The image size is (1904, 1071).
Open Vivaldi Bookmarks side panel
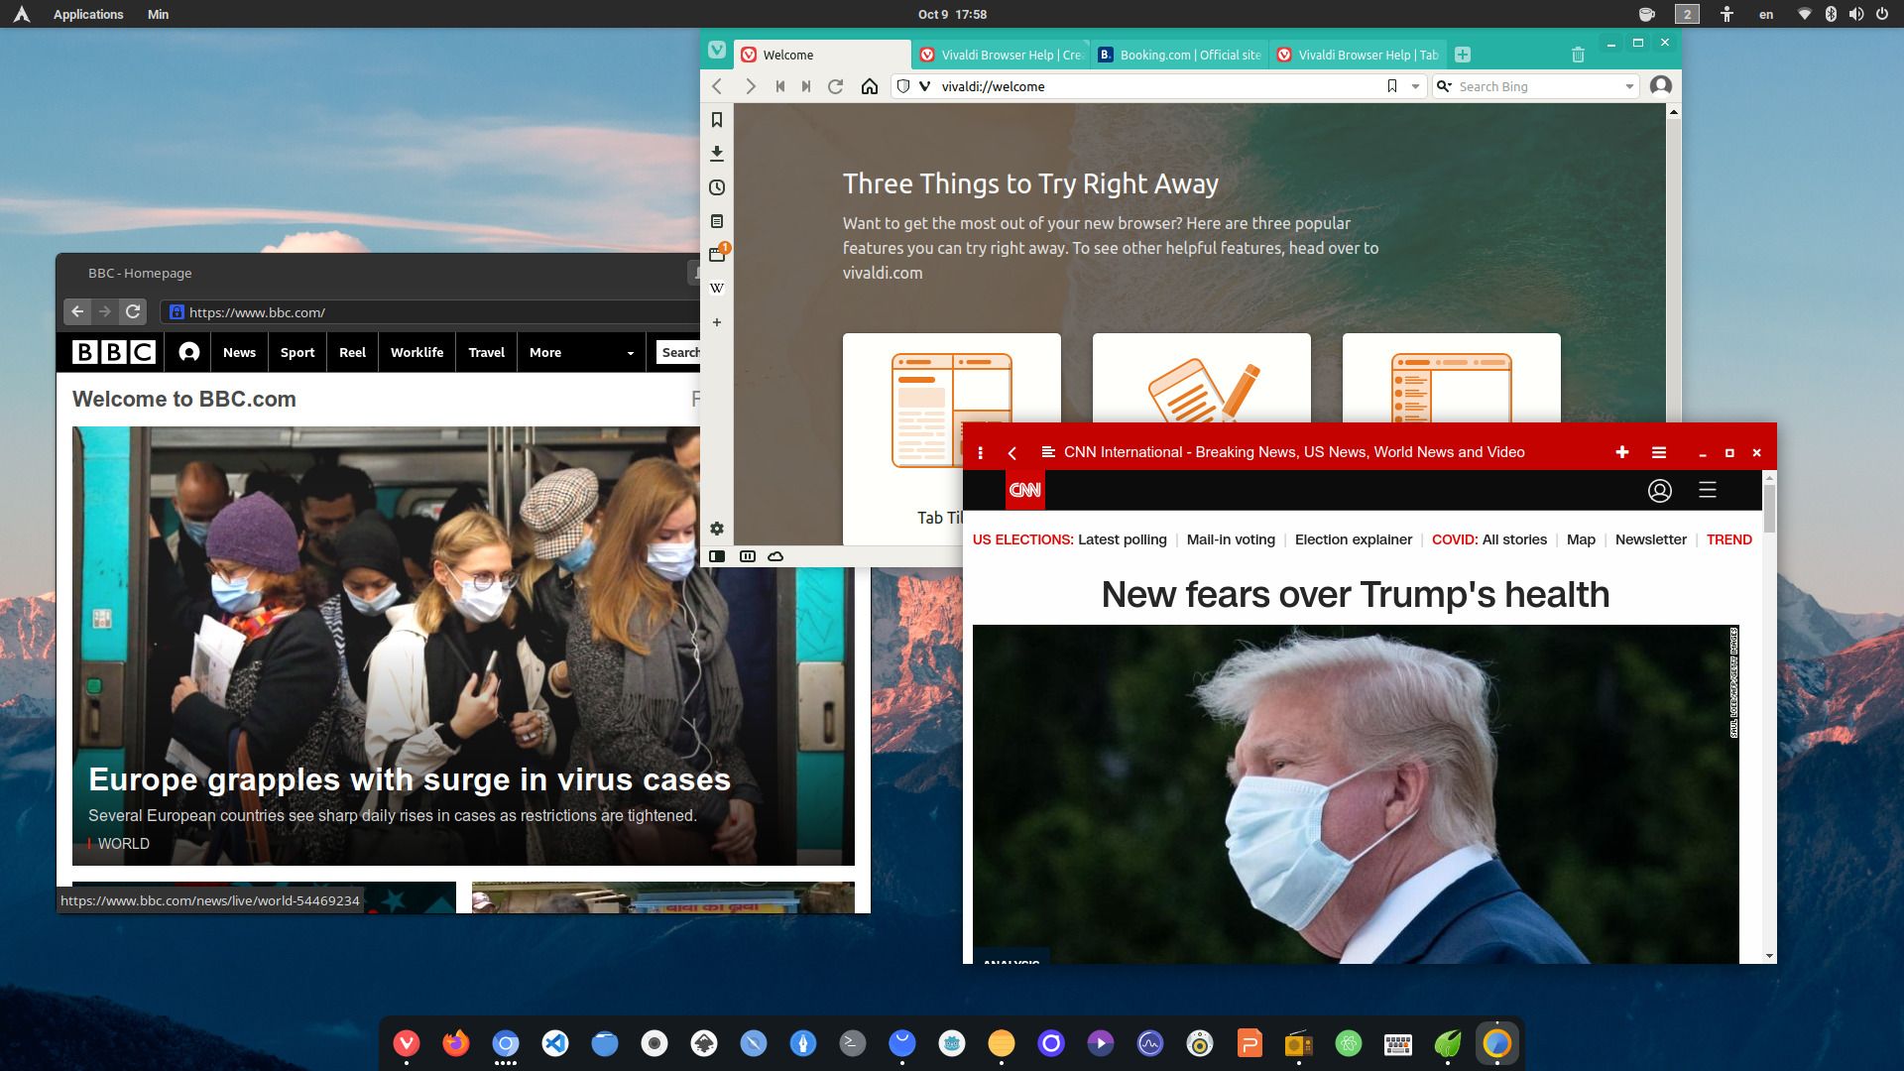pyautogui.click(x=717, y=120)
